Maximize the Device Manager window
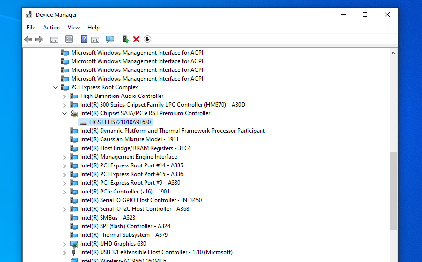This screenshot has width=422, height=262. 365,15
